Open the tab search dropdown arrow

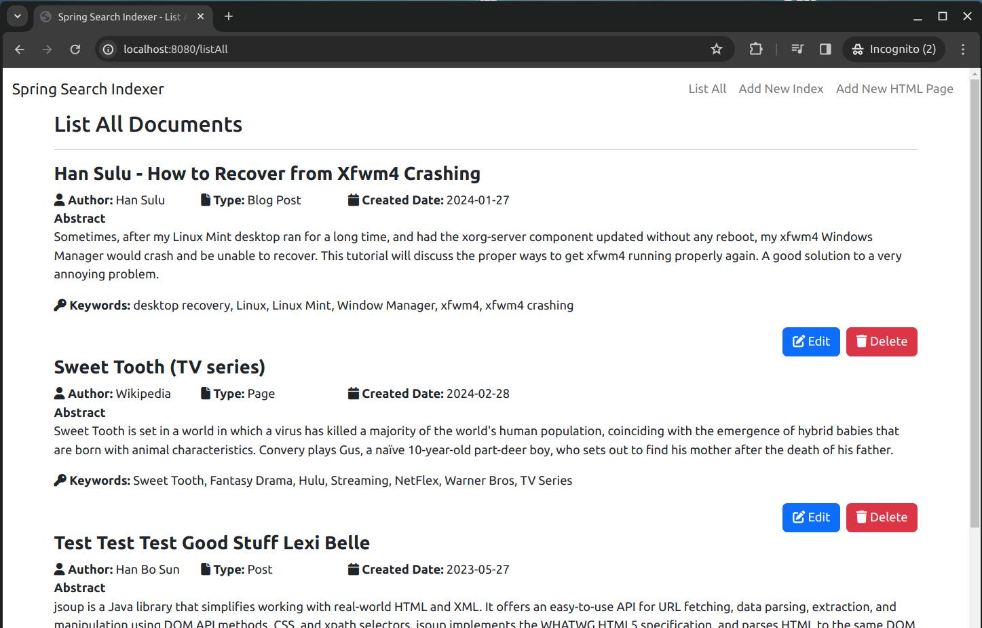(x=18, y=16)
